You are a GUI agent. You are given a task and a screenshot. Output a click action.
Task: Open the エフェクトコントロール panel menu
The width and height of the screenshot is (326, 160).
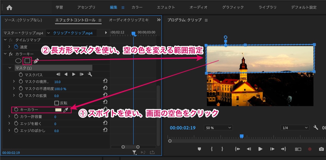(x=100, y=20)
